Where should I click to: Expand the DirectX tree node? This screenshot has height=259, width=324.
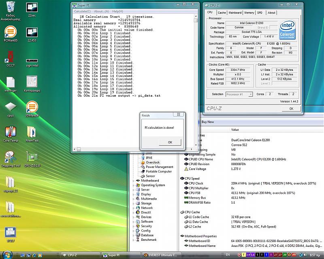tap(134, 212)
